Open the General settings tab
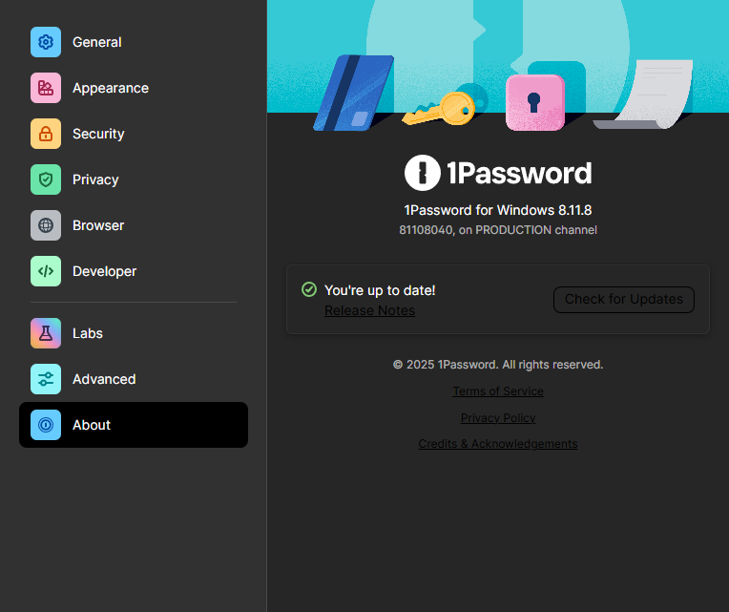 coord(134,42)
